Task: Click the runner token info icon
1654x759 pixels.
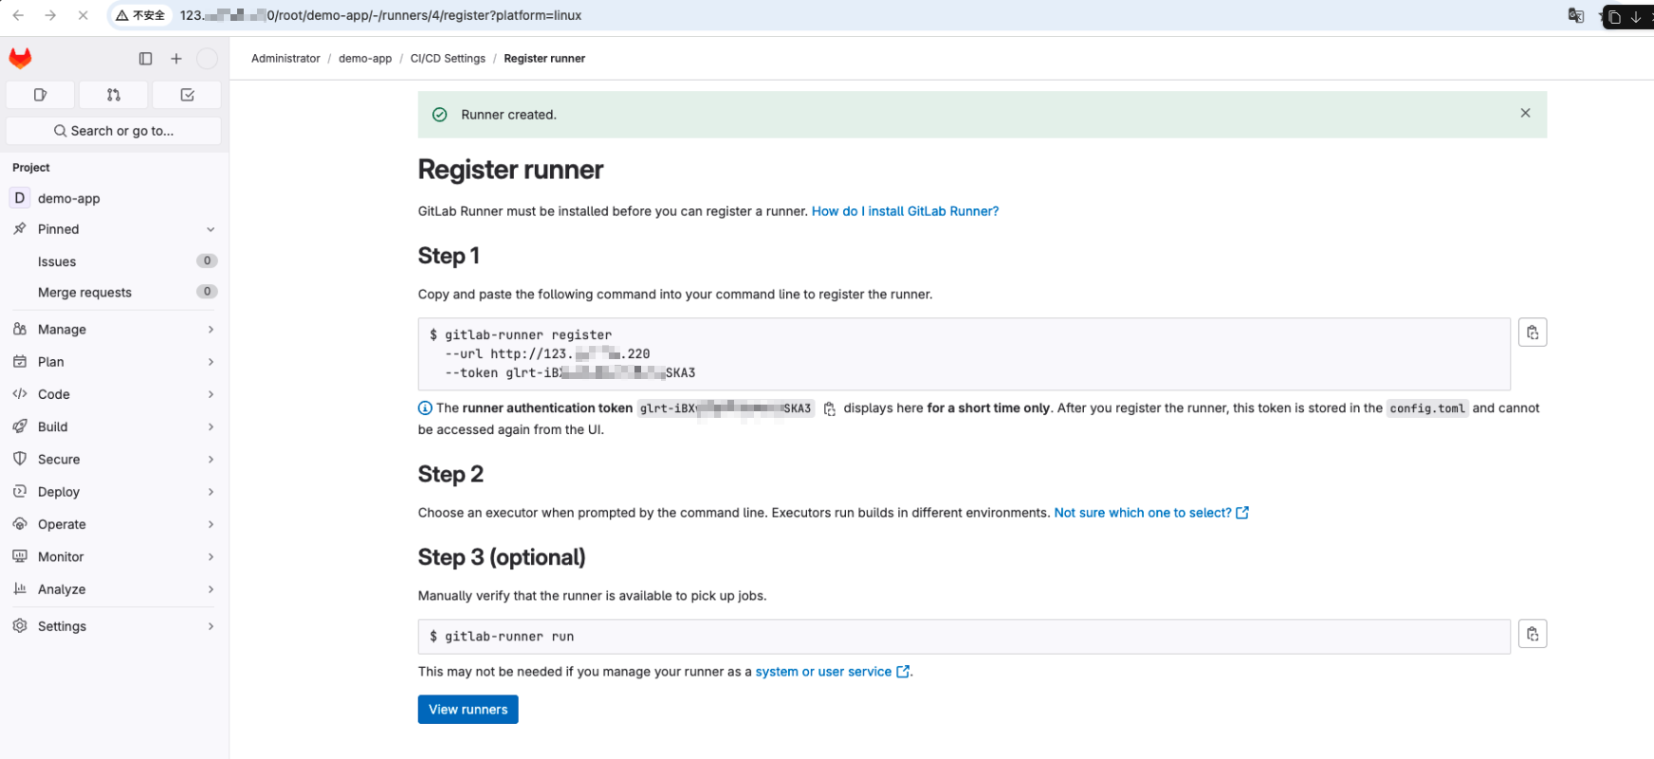Action: (x=425, y=408)
